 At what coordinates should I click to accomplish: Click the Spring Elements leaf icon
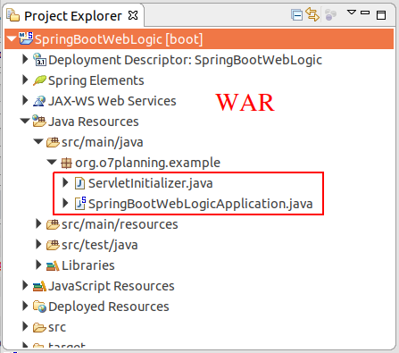39,80
